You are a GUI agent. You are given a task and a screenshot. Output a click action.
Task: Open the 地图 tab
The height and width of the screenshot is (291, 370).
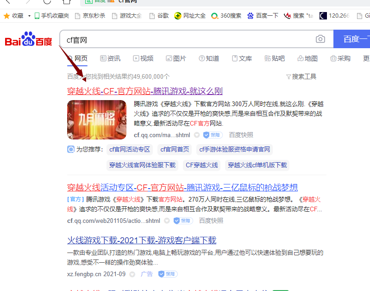tap(307, 58)
